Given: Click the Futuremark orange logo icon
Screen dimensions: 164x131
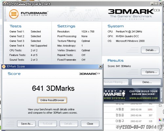Looking at the screenshot, I should [x=14, y=14].
